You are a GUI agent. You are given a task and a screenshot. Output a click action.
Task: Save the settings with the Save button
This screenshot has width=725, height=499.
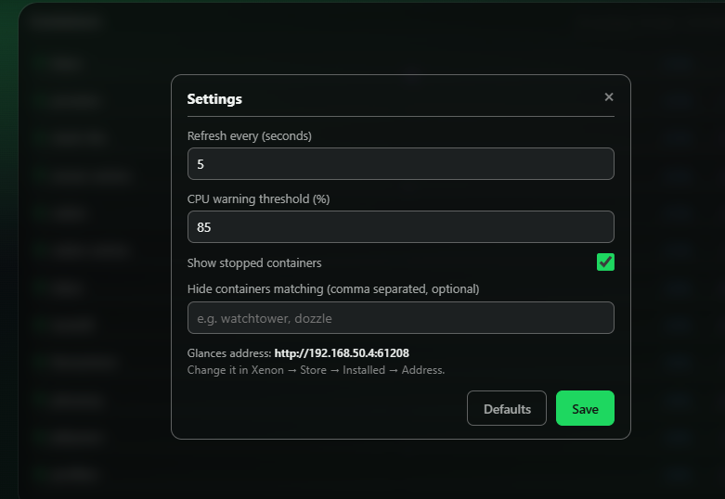[585, 408]
